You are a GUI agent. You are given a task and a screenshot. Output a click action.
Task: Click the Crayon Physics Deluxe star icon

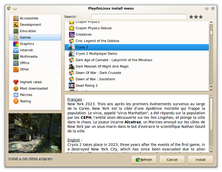(x=72, y=28)
